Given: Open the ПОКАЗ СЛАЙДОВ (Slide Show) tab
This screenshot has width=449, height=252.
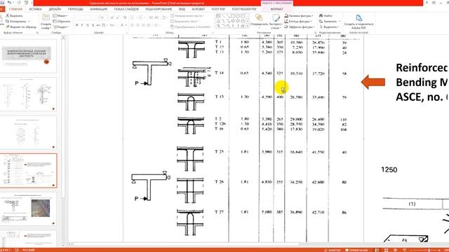Looking at the screenshot, I should point(126,9).
